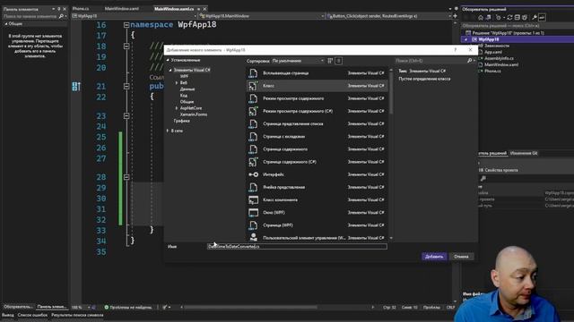Open WpfApp18.MainWindow class navigation dropdown
The width and height of the screenshot is (574, 322).
(262, 16)
